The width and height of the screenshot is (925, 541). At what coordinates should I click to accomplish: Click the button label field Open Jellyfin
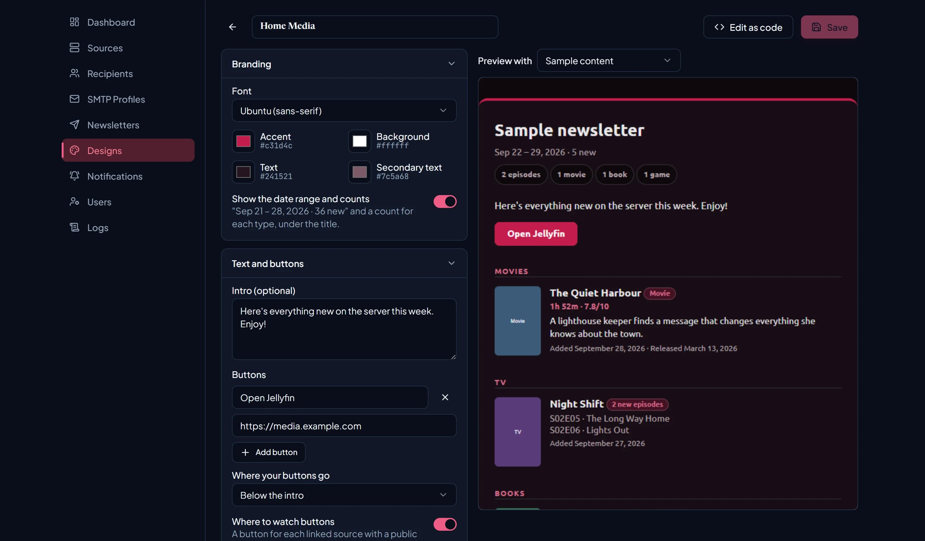[330, 397]
